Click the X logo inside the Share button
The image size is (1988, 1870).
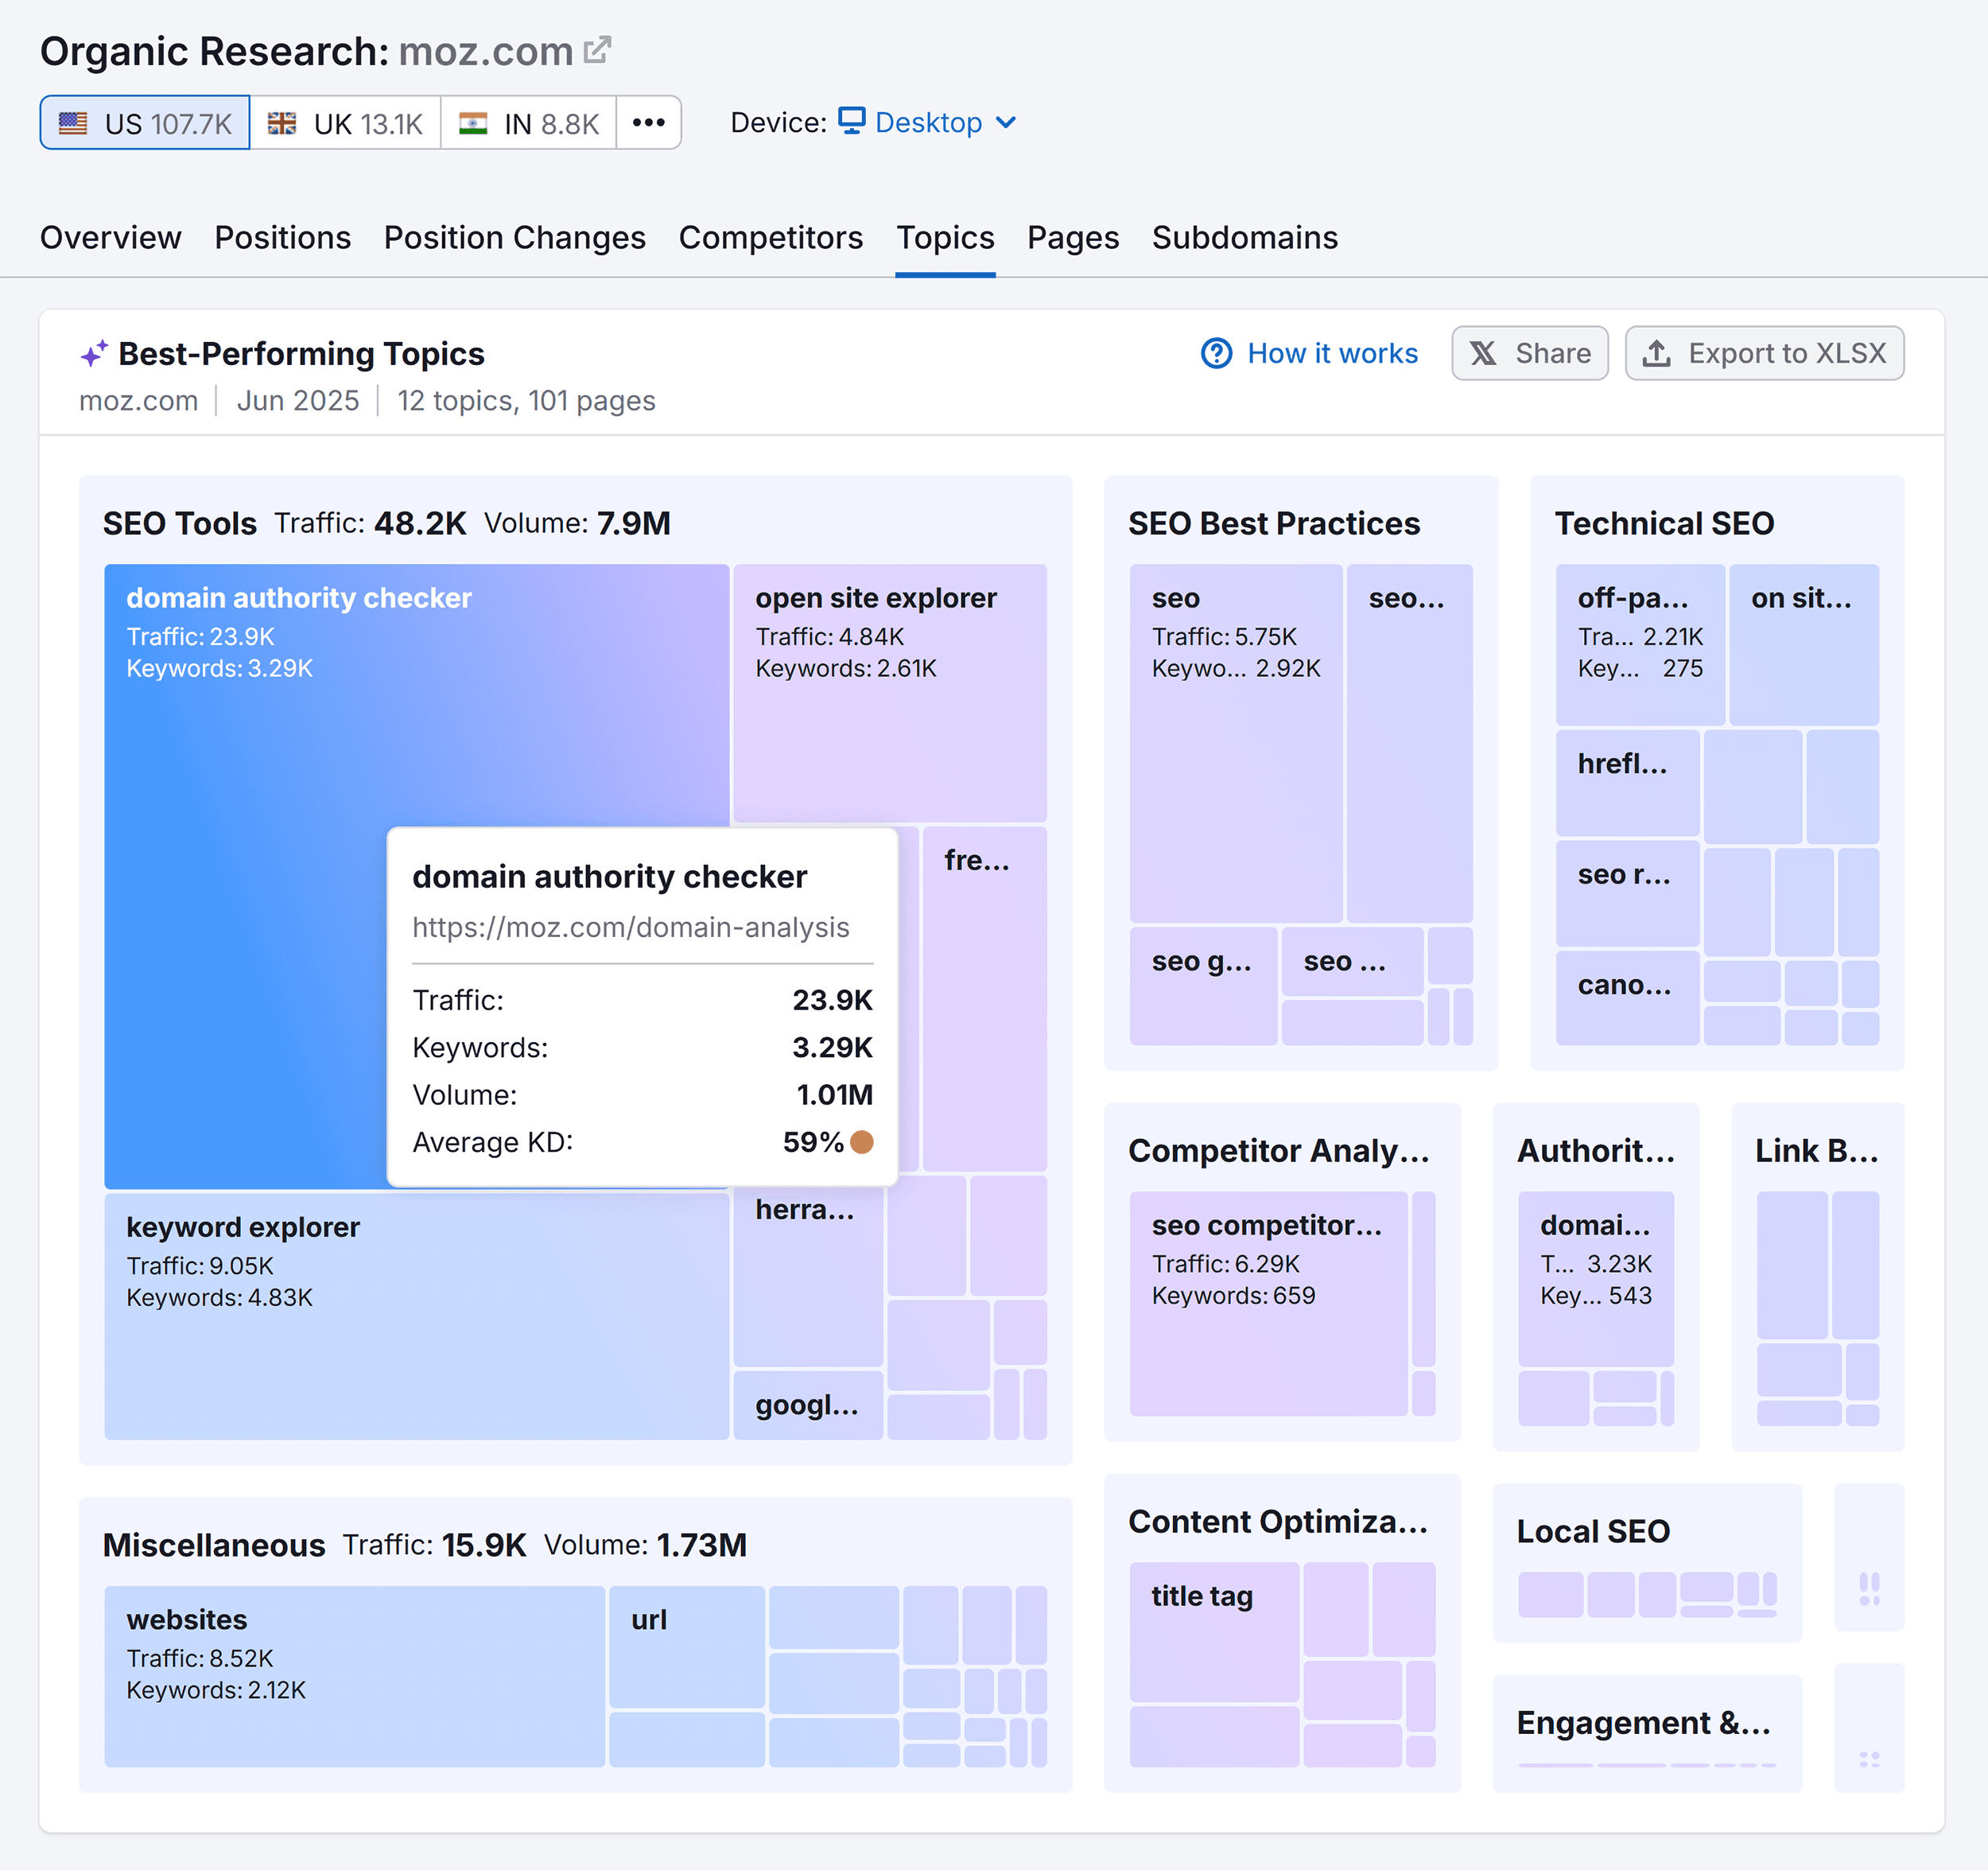(1483, 353)
